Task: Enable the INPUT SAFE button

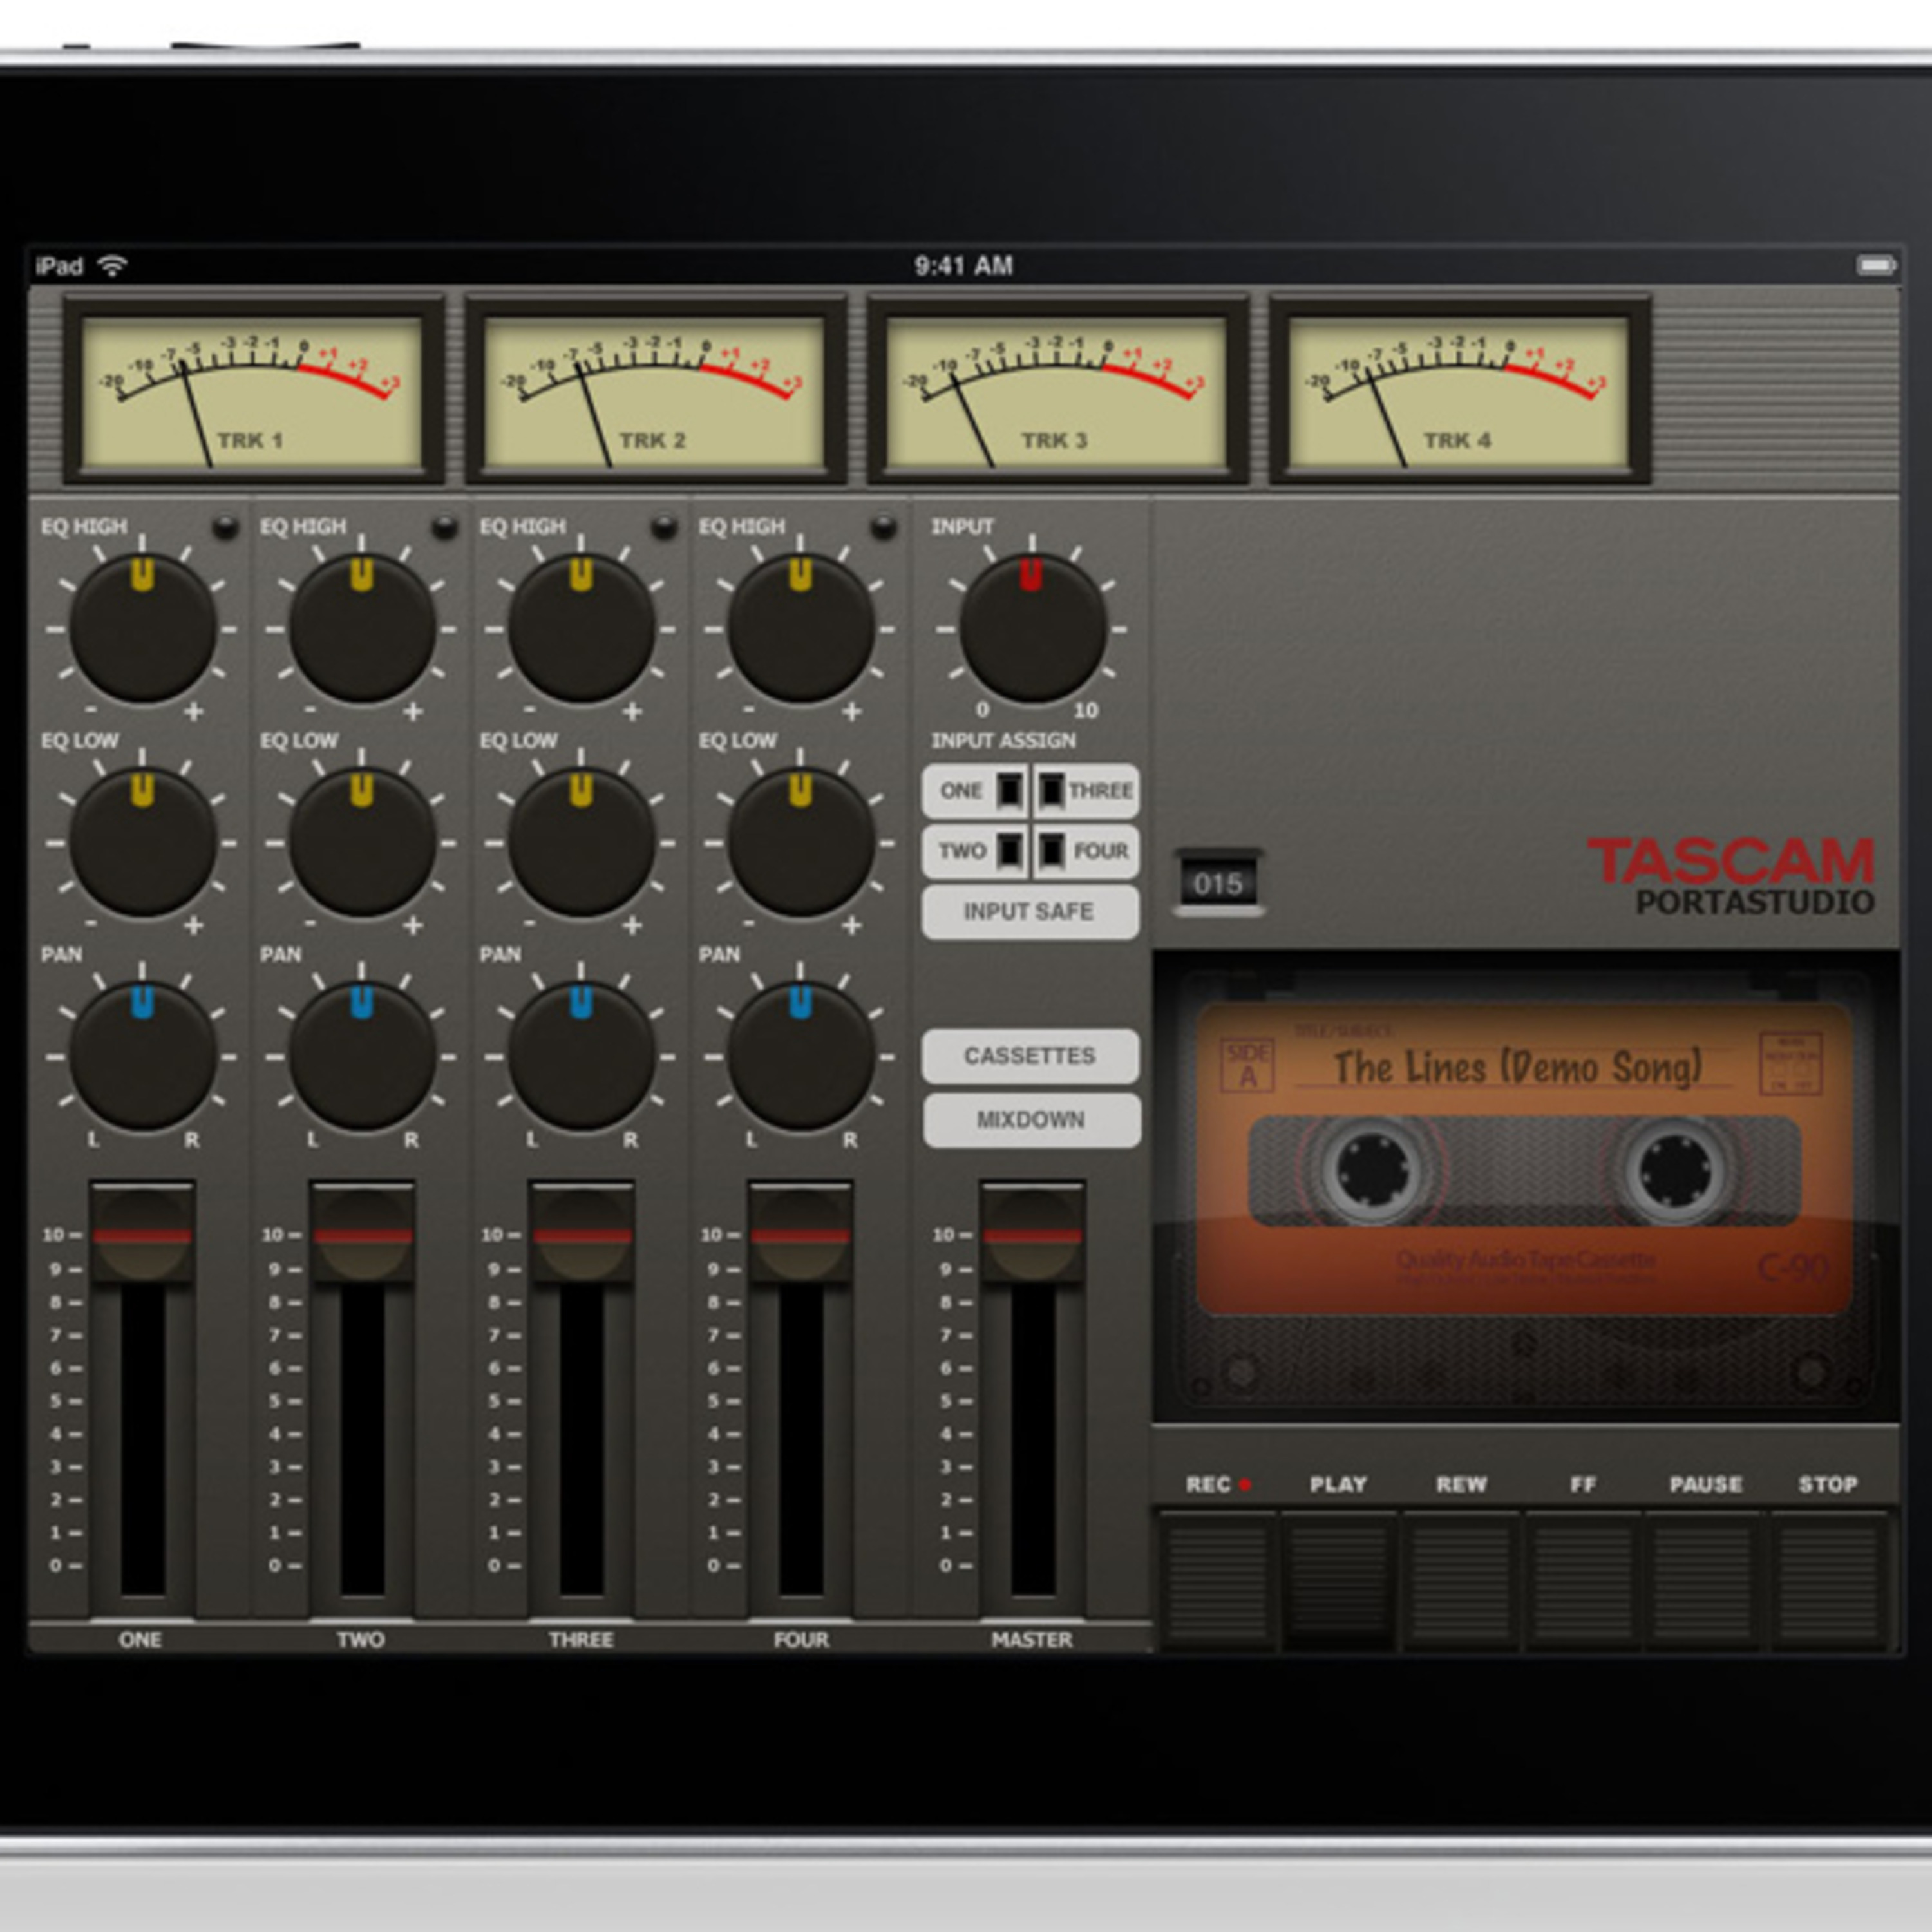Action: coord(1030,912)
